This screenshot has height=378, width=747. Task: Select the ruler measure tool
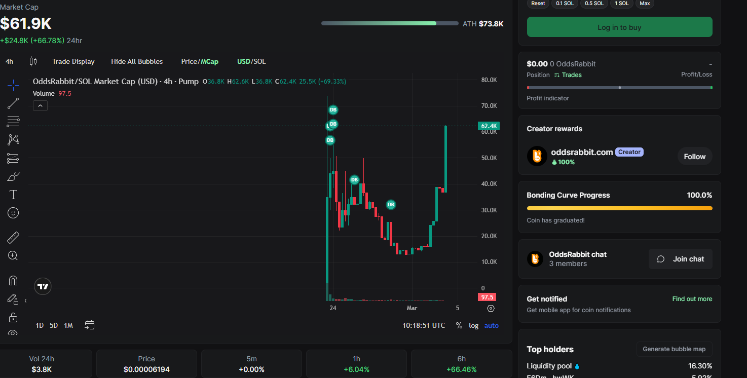[x=13, y=237]
